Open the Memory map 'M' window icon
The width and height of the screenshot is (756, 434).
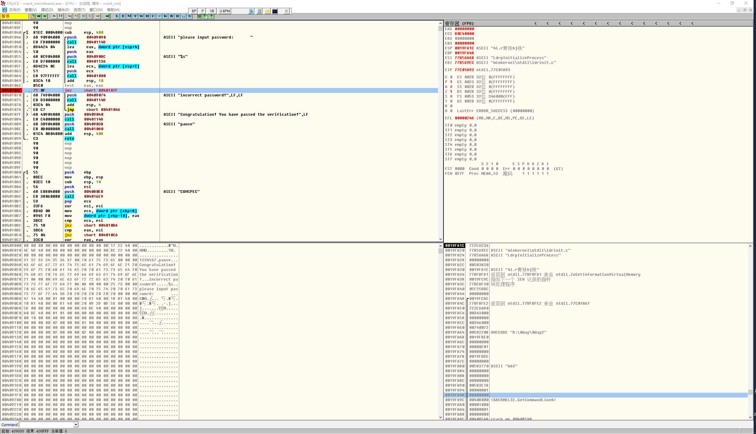pyautogui.click(x=129, y=16)
